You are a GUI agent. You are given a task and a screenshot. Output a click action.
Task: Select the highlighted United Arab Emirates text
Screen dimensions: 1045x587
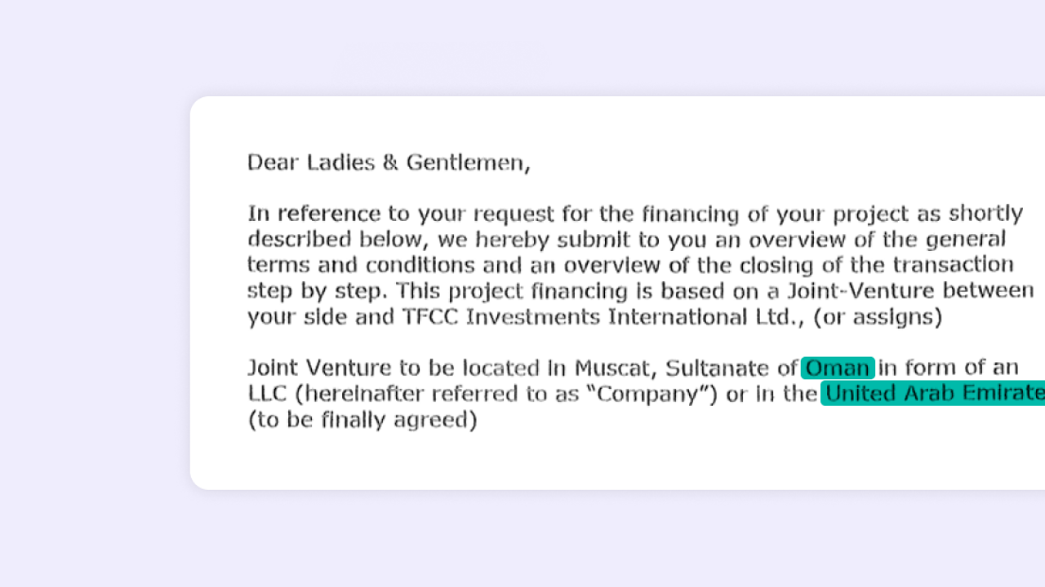933,394
